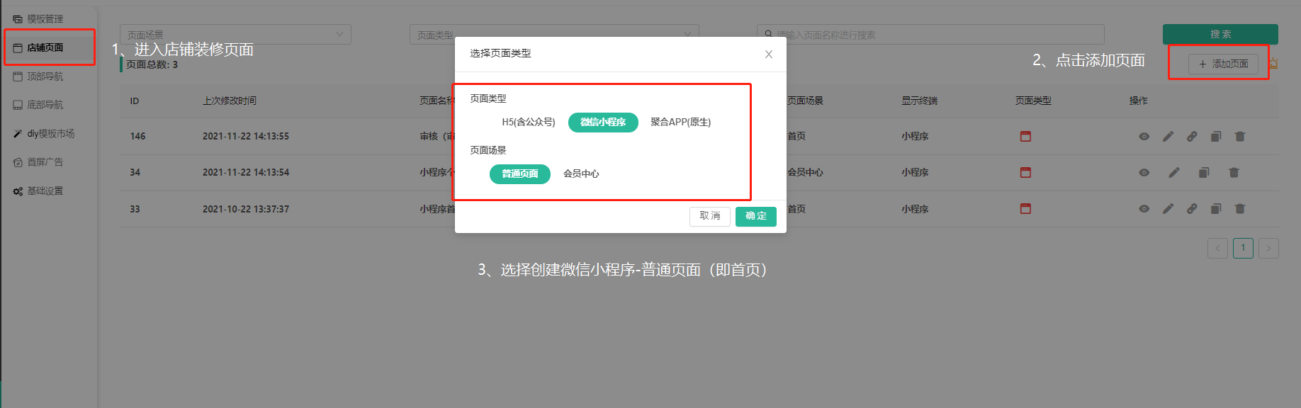The width and height of the screenshot is (1301, 408).
Task: Open 首屏广告 in sidebar
Action: point(45,162)
